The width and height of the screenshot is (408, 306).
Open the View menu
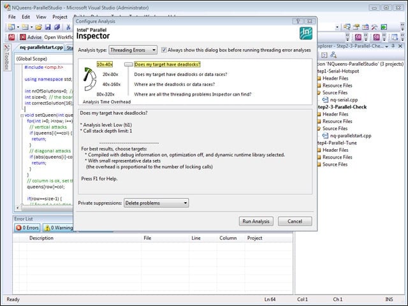coord(41,17)
